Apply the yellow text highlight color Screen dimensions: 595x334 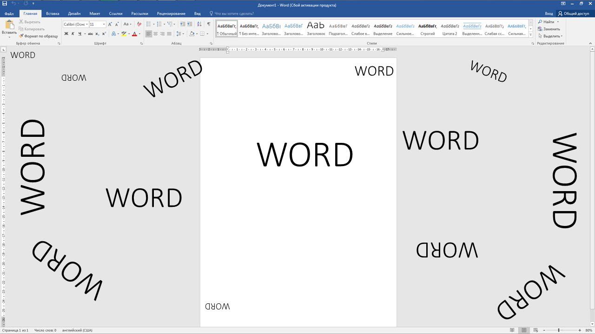(124, 34)
